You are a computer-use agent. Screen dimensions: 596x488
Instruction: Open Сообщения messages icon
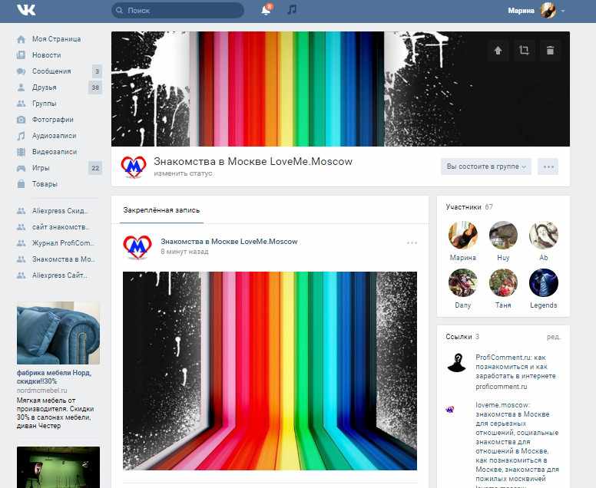point(22,71)
